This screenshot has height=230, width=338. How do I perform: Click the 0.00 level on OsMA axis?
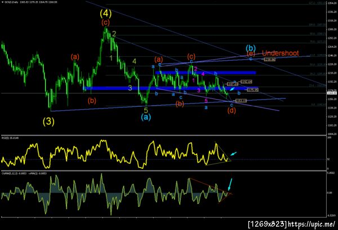(330, 193)
